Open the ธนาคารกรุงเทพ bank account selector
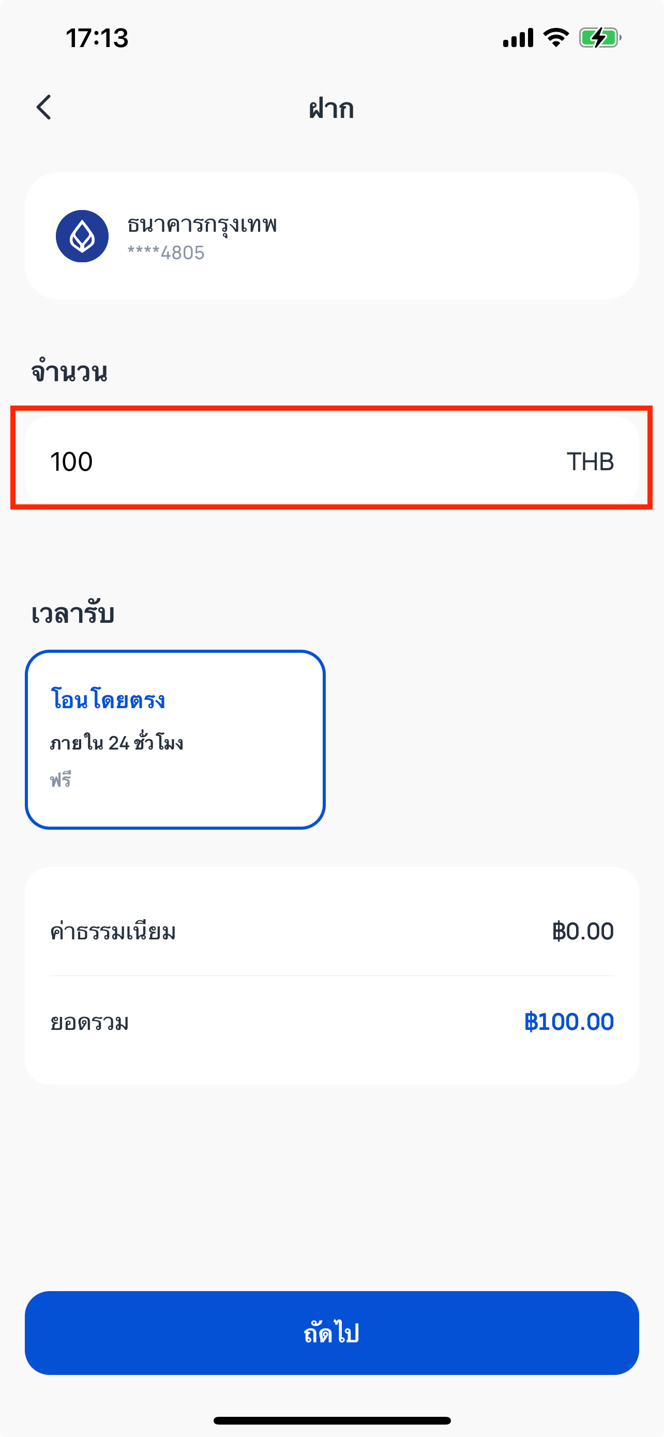The image size is (664, 1437). click(331, 236)
